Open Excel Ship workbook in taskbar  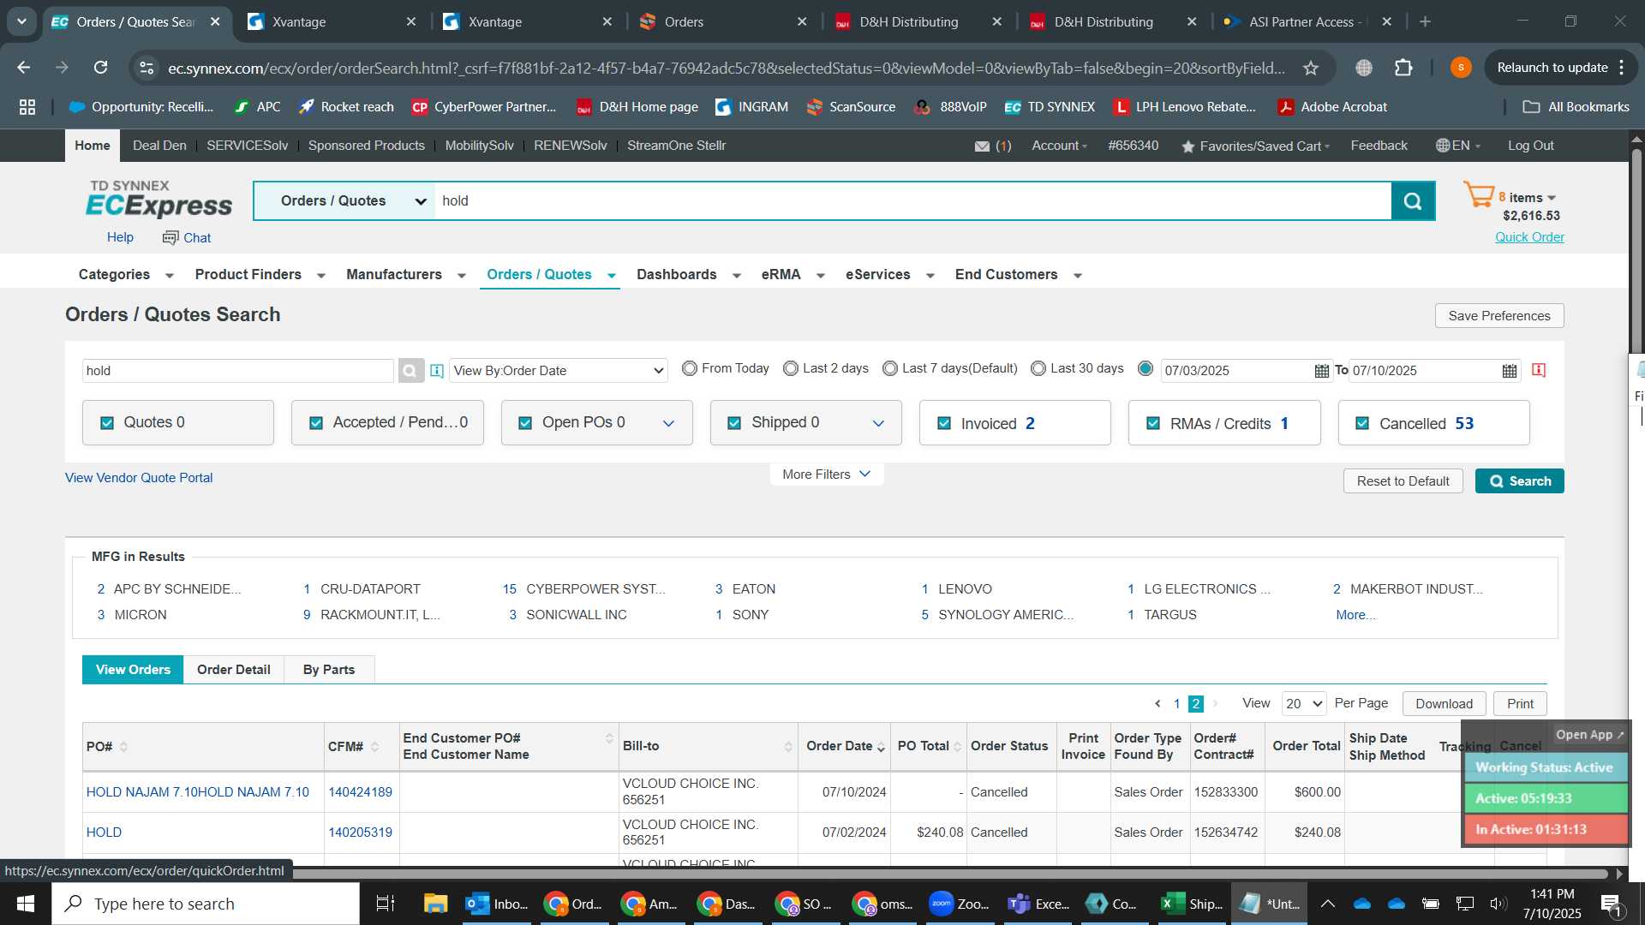pos(1192,904)
